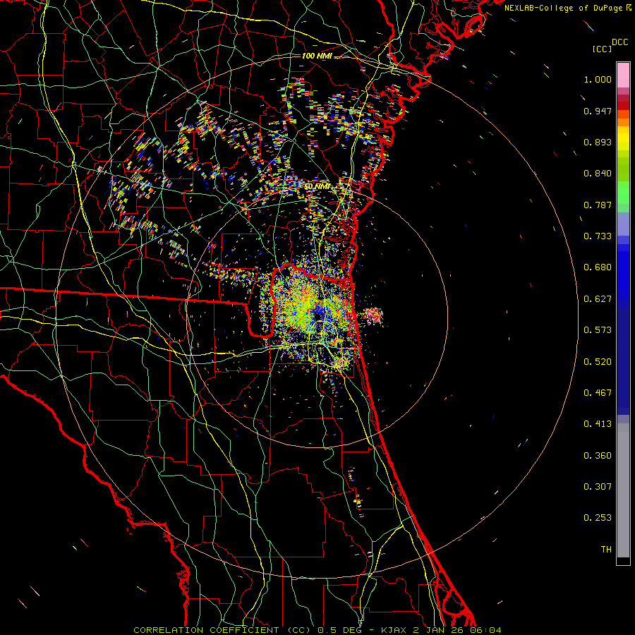Screen dimensions: 635x635
Task: Pick the pink segment atop the color bar
Action: click(623, 75)
